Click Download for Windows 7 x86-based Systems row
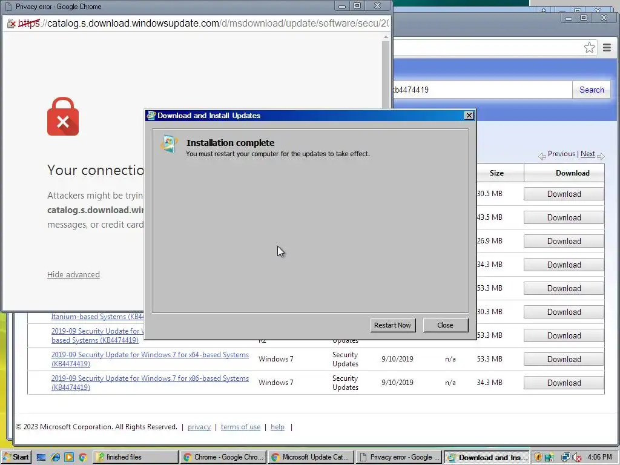 point(564,383)
